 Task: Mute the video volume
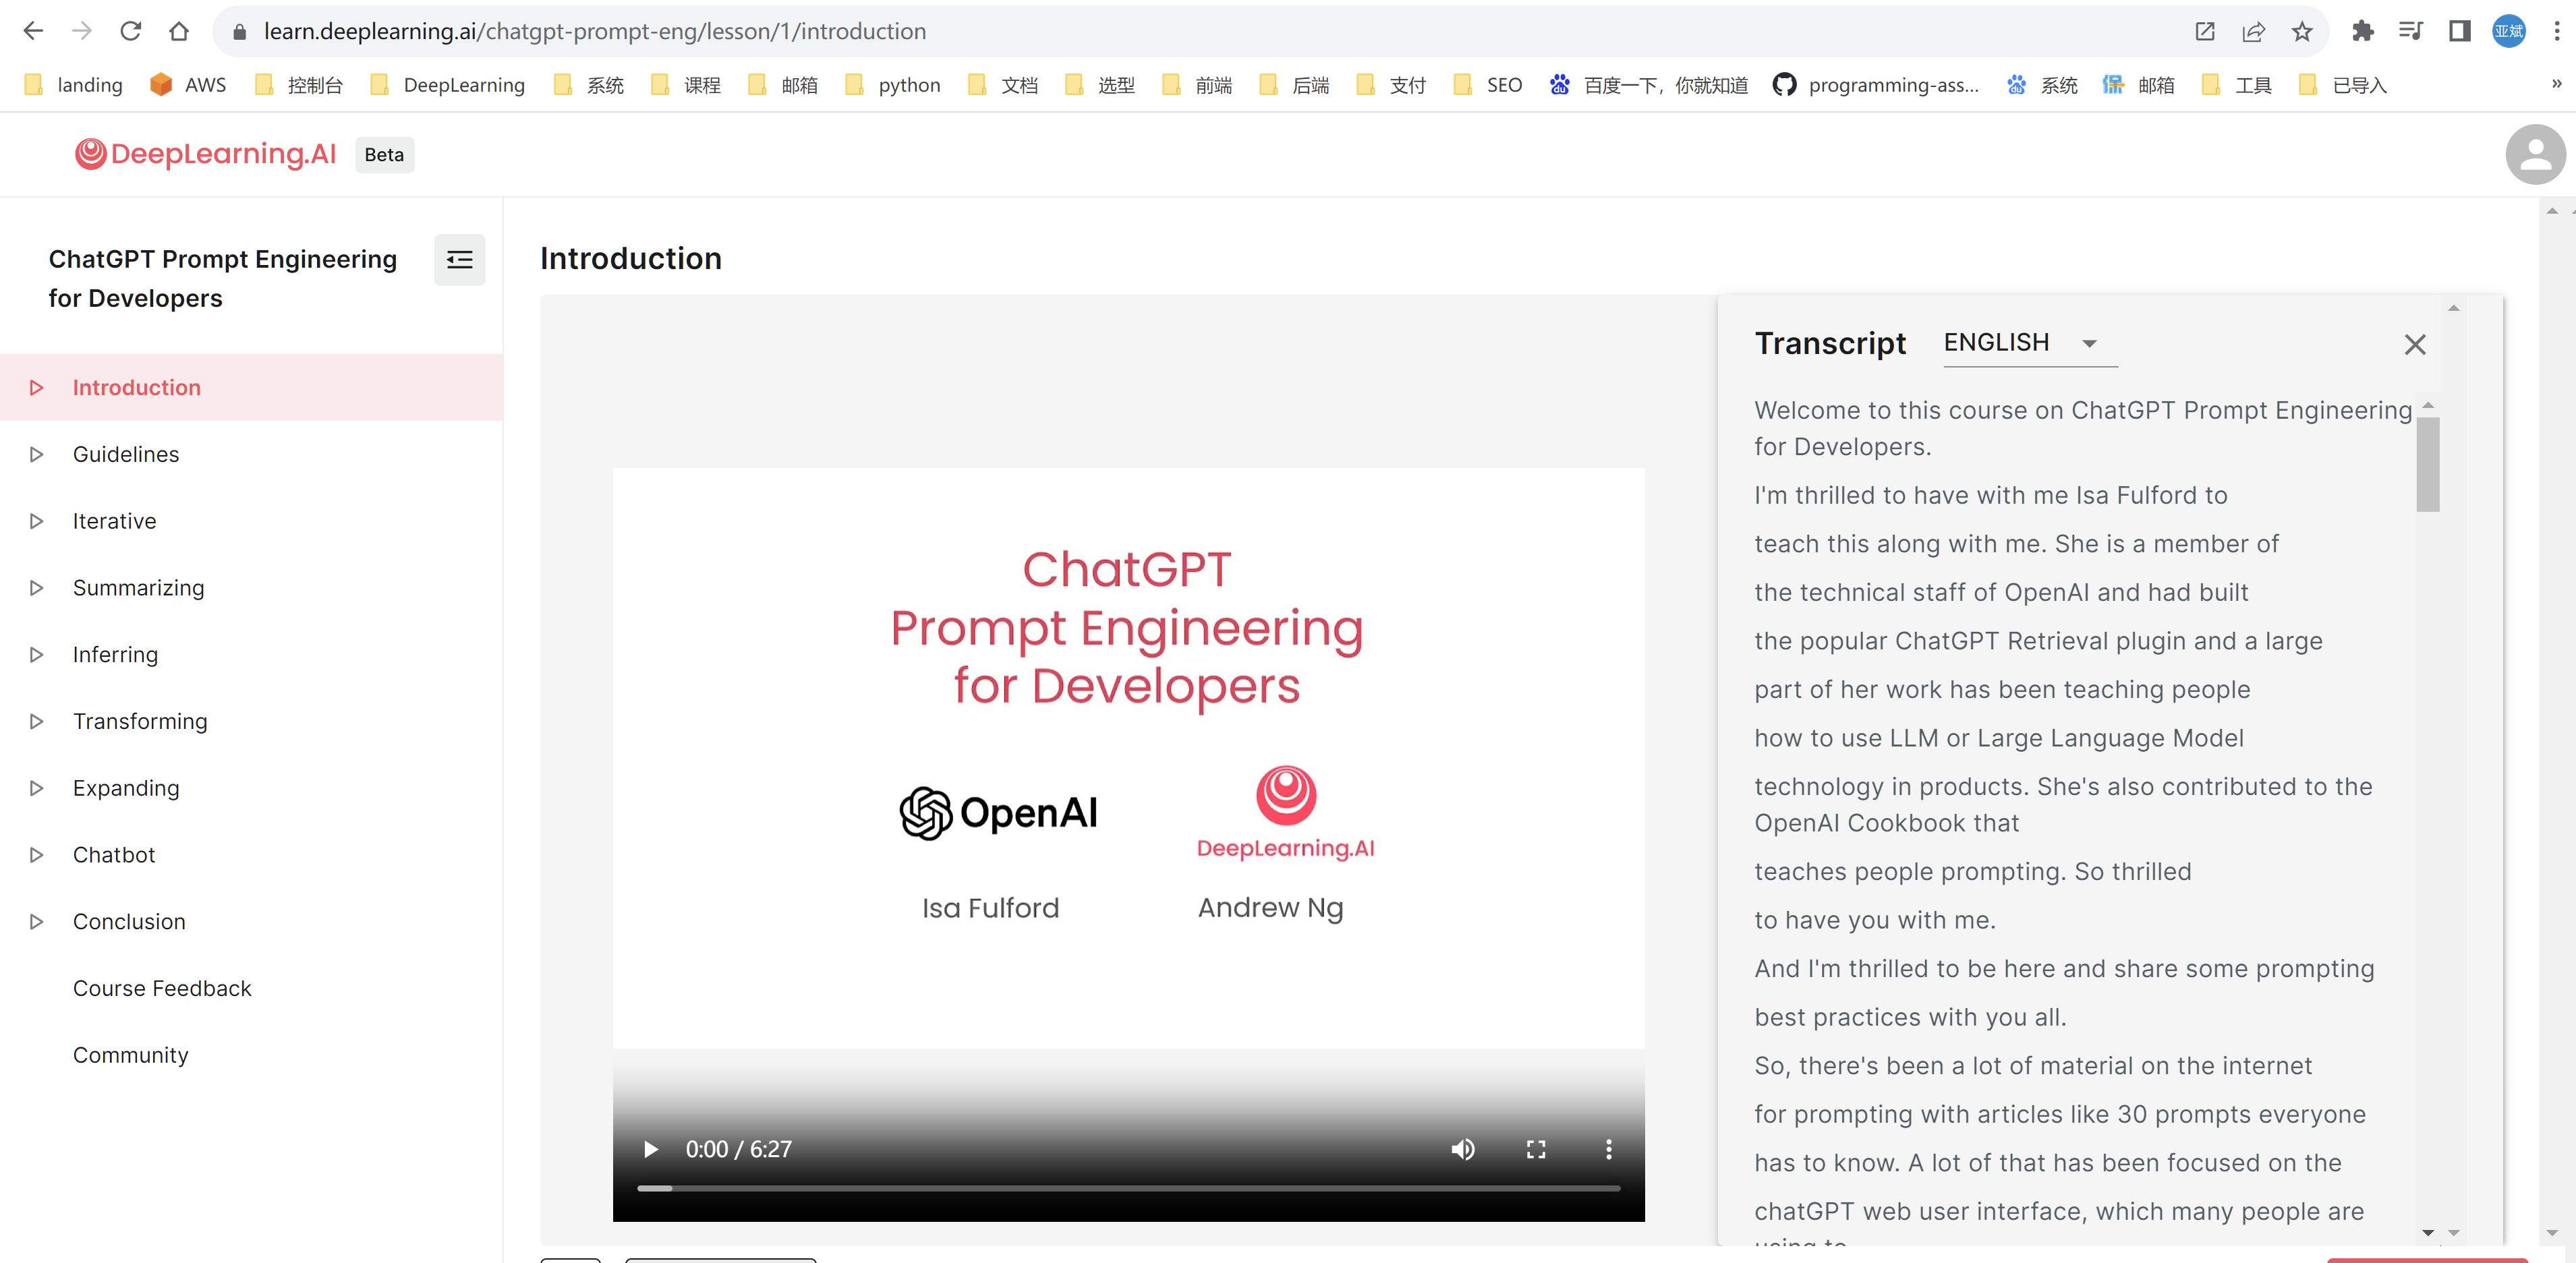tap(1463, 1149)
